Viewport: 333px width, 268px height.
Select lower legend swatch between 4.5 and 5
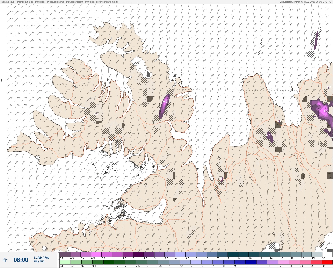(185, 262)
